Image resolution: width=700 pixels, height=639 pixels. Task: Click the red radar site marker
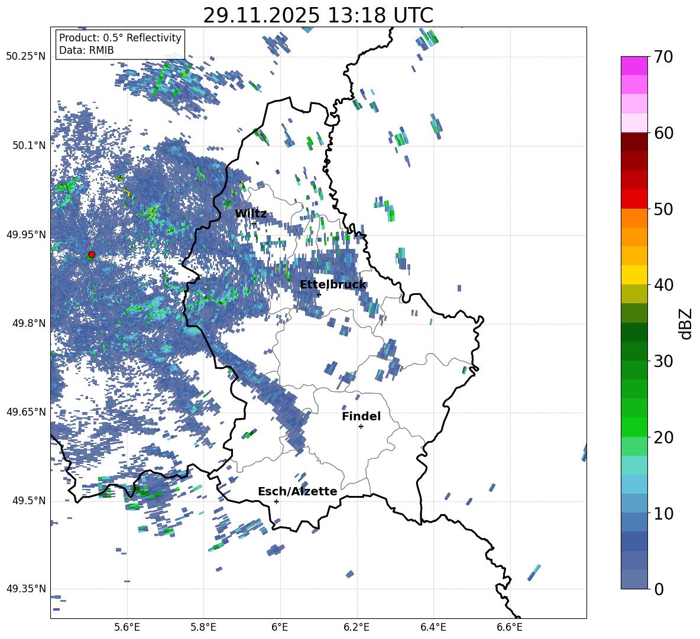[92, 255]
